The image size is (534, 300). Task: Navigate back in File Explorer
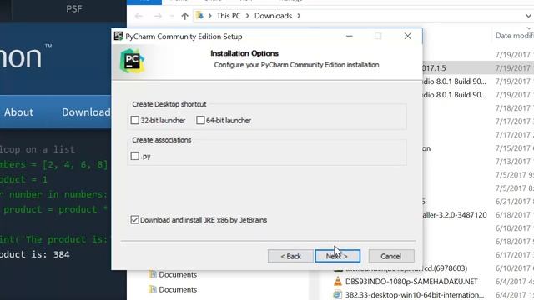[139, 16]
